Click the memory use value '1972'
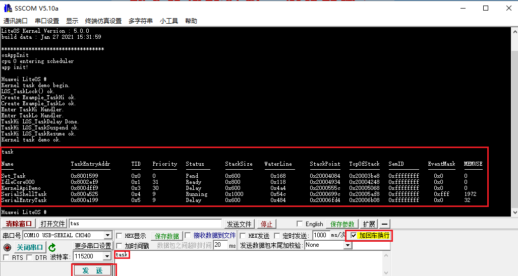The image size is (518, 276). coord(470,194)
